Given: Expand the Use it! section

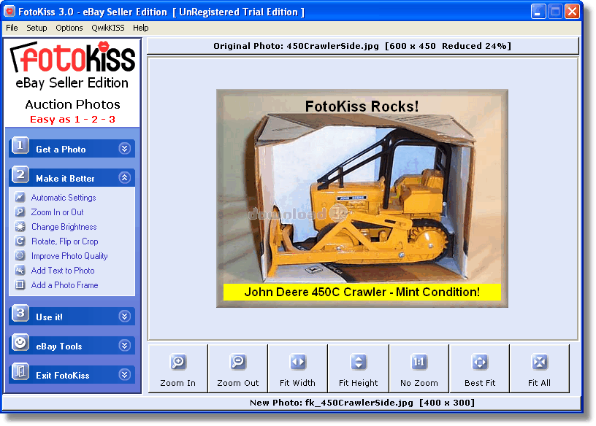Looking at the screenshot, I should 124,317.
